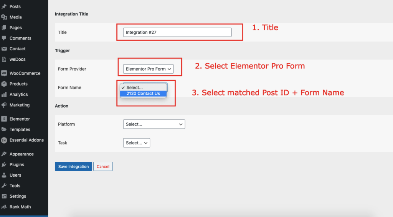Expand the Task select dropdown
The width and height of the screenshot is (393, 217).
point(137,143)
